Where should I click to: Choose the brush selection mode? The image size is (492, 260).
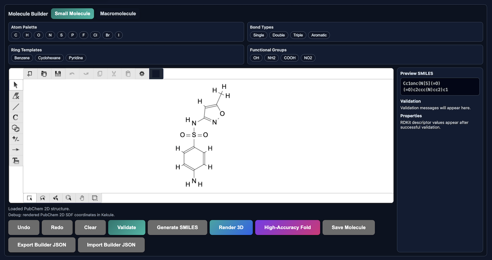(x=56, y=198)
